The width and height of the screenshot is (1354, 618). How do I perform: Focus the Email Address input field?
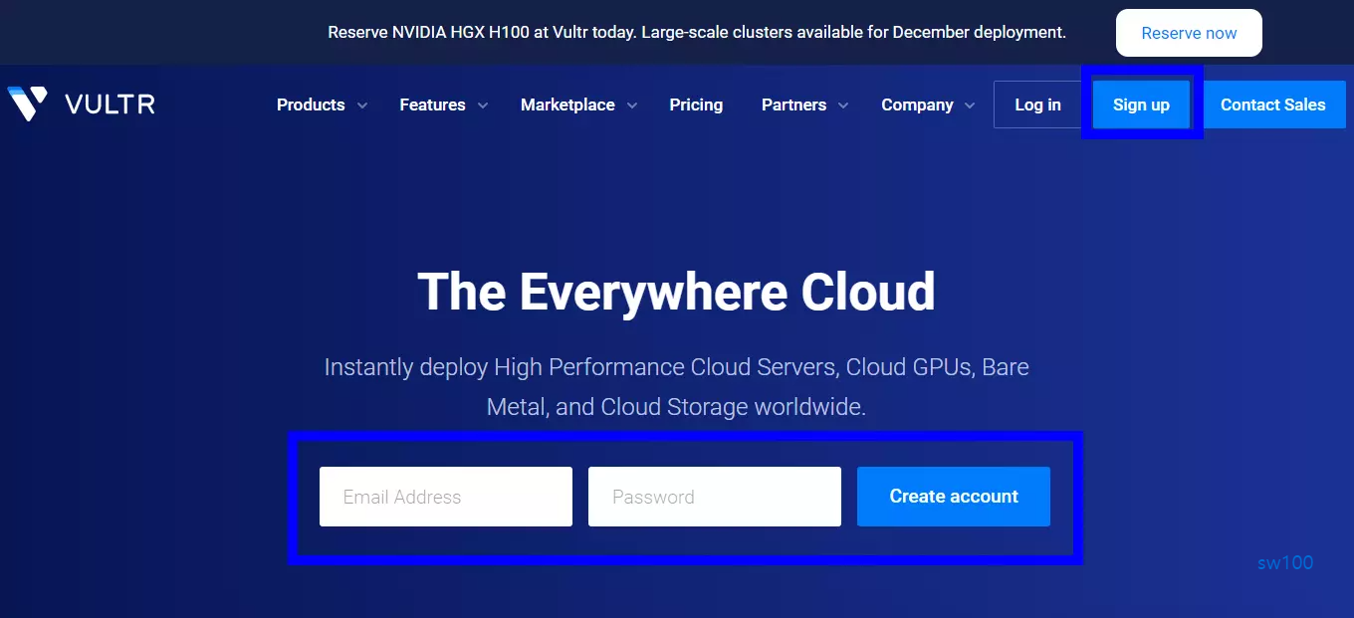tap(445, 497)
